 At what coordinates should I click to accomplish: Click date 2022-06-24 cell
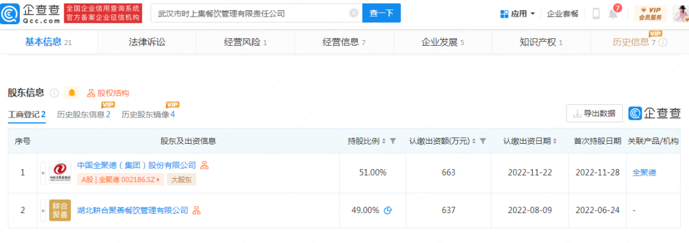(x=597, y=211)
